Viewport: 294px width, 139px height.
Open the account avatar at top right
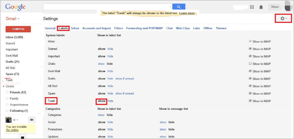coord(287,6)
